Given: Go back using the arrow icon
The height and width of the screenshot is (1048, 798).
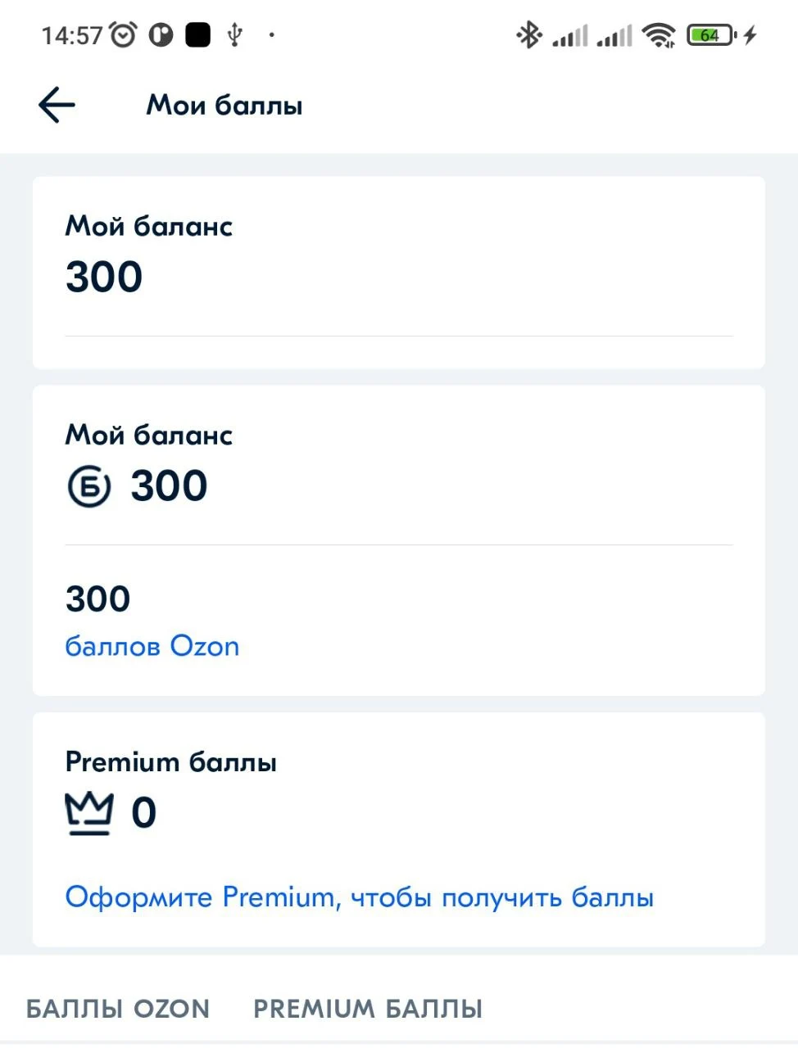Looking at the screenshot, I should [57, 105].
